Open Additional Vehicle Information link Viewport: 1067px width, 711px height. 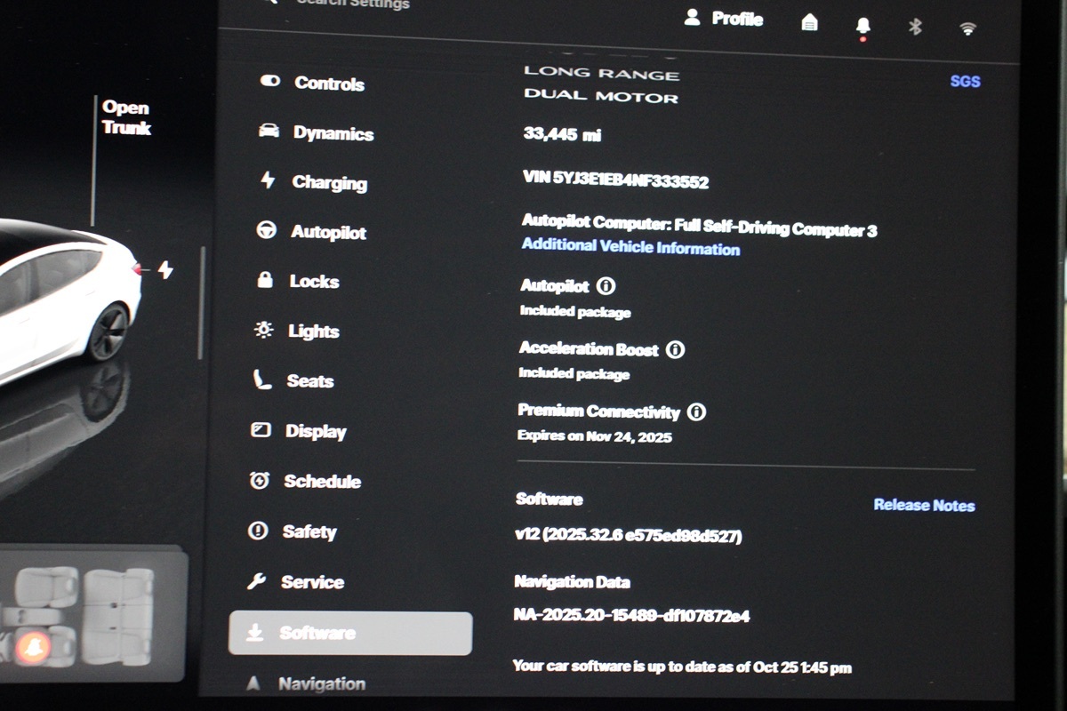(630, 248)
